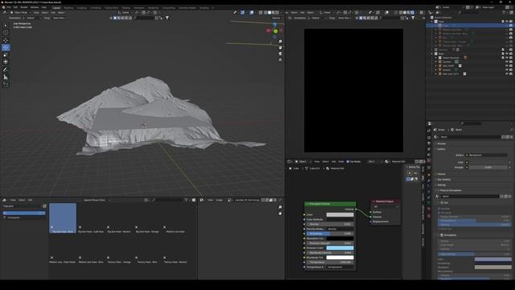
Task: Click the Strength field in World Surface
Action: [x=488, y=168]
